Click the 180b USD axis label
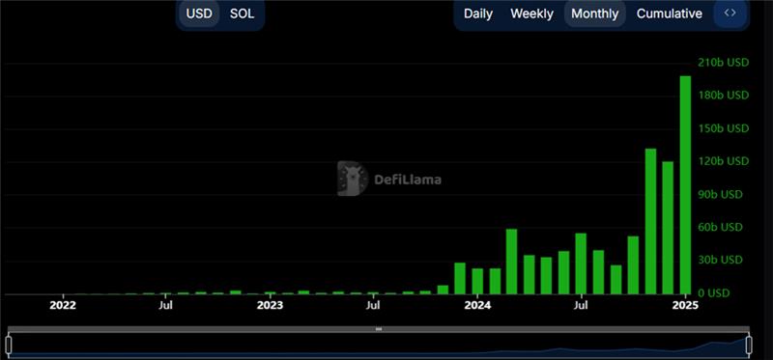 click(724, 95)
